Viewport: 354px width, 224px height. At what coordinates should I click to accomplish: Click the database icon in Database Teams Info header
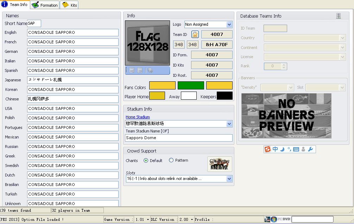(x=339, y=16)
